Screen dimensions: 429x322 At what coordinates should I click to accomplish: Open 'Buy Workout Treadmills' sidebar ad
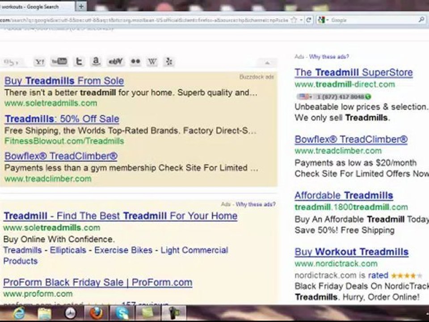(x=352, y=252)
